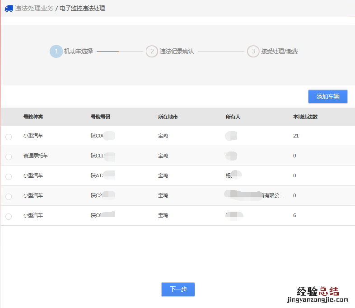
Task: Click the 下一步 button
Action: (x=178, y=289)
